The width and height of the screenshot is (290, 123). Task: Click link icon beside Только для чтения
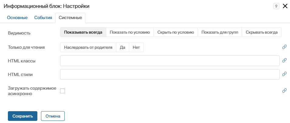(x=285, y=47)
